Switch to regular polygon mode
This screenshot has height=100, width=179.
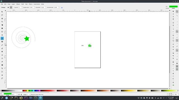pos(8,7)
